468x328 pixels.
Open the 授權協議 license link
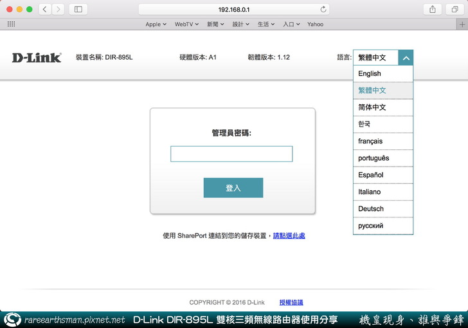291,302
